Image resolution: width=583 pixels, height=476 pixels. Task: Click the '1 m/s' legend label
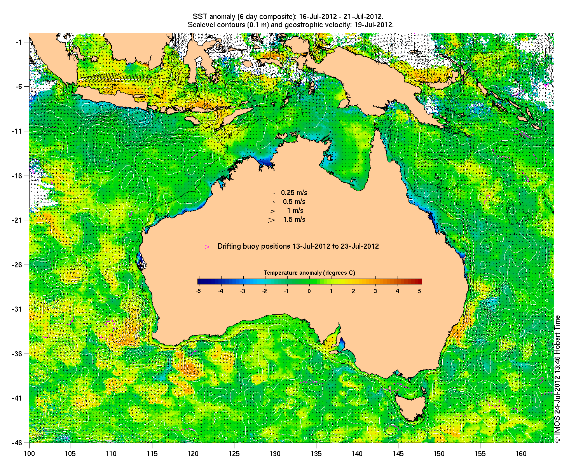(295, 211)
